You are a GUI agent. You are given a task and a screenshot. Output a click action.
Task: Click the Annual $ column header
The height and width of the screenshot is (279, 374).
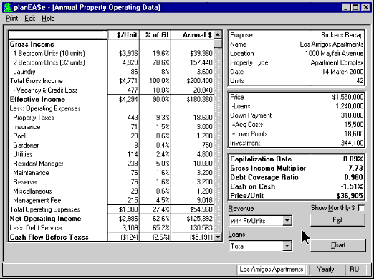(x=193, y=35)
